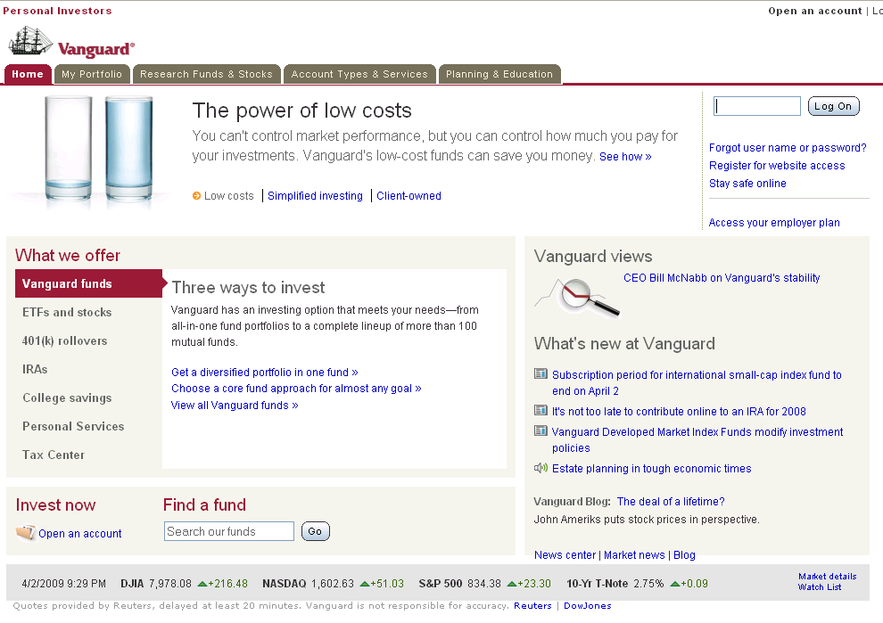Click the news icon beside Developed Market Index article
Screen dimensions: 883x623
[541, 430]
